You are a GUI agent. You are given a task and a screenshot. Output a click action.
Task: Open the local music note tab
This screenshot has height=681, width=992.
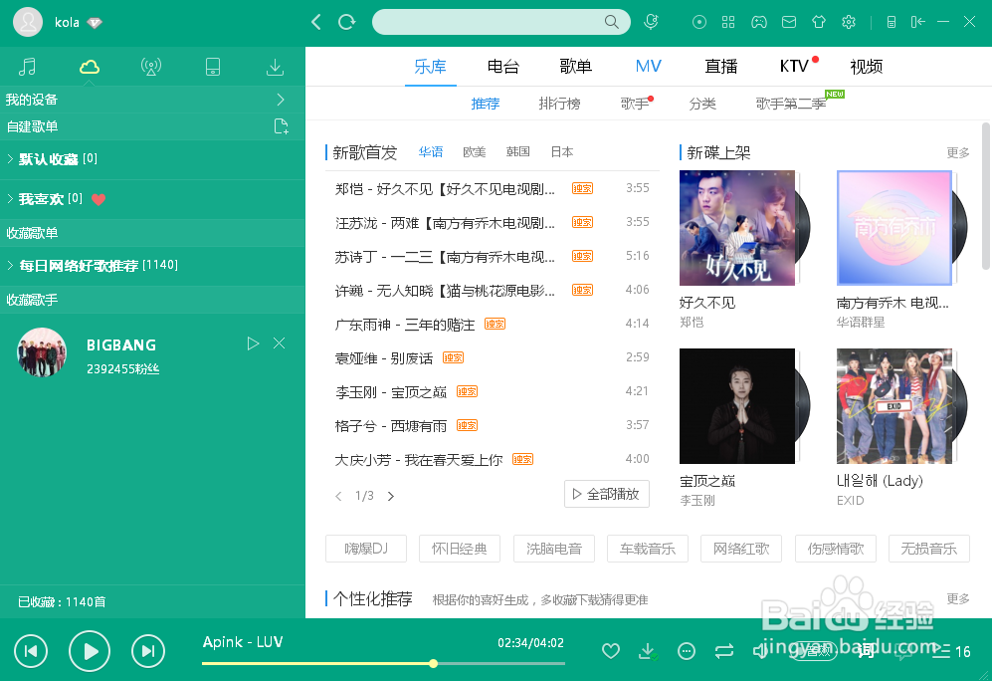[27, 67]
